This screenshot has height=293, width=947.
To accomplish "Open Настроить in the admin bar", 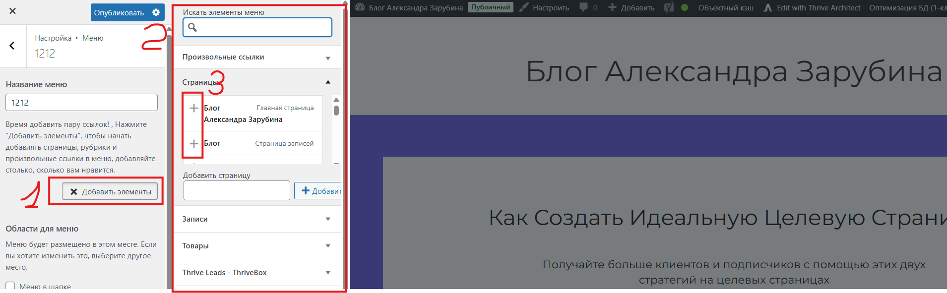I will (544, 7).
